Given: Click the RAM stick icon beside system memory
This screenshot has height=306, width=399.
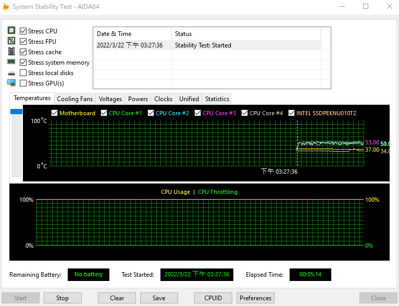Looking at the screenshot, I should [x=11, y=62].
